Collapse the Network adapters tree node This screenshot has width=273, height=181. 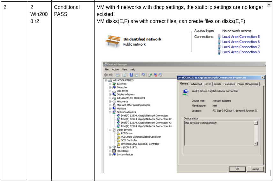[x=110, y=112]
